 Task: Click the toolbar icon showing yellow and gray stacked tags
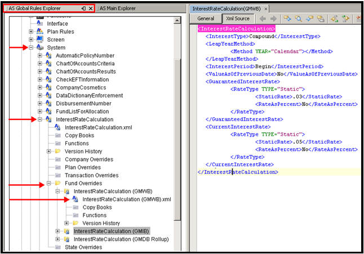[x=321, y=19]
